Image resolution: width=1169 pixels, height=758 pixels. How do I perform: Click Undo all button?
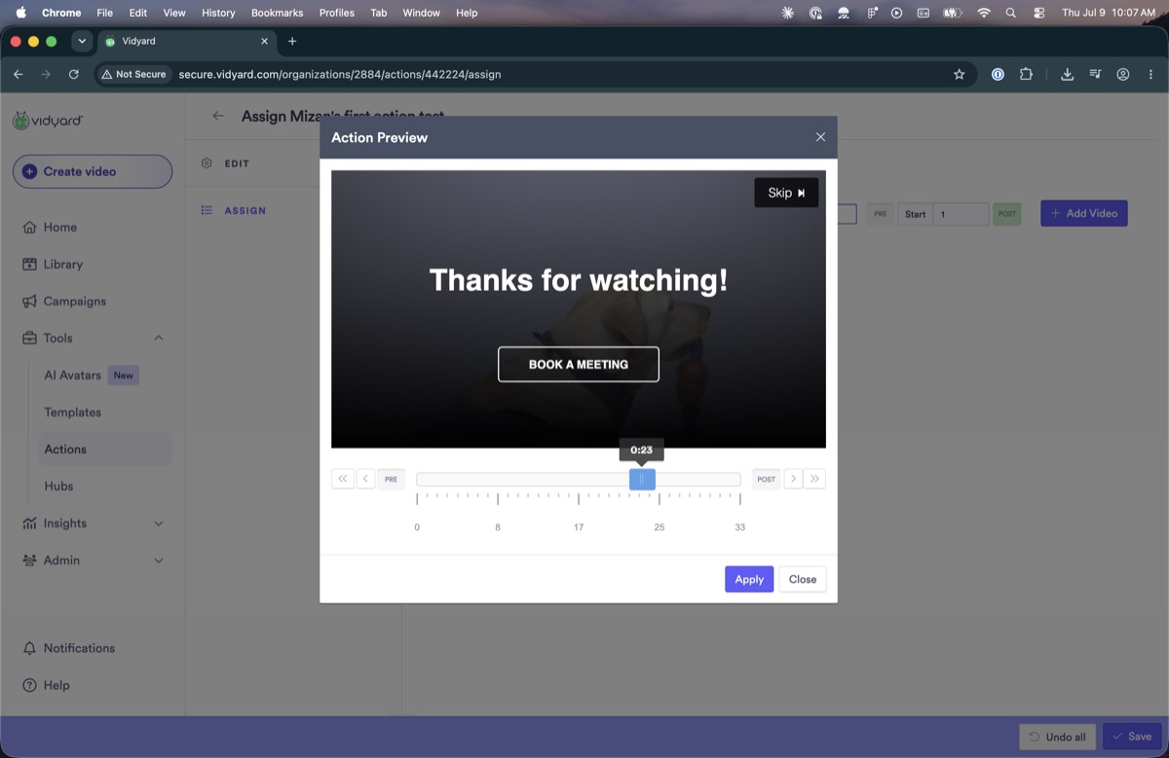click(1058, 737)
